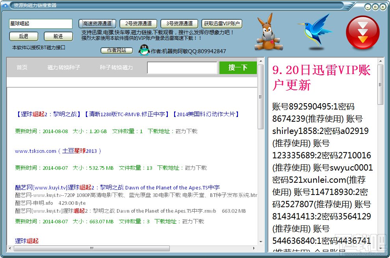Click text 大小：663.07 MB
The height and width of the screenshot is (258, 390).
[x=93, y=221]
